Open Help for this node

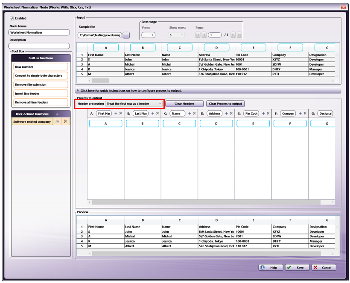(271, 267)
